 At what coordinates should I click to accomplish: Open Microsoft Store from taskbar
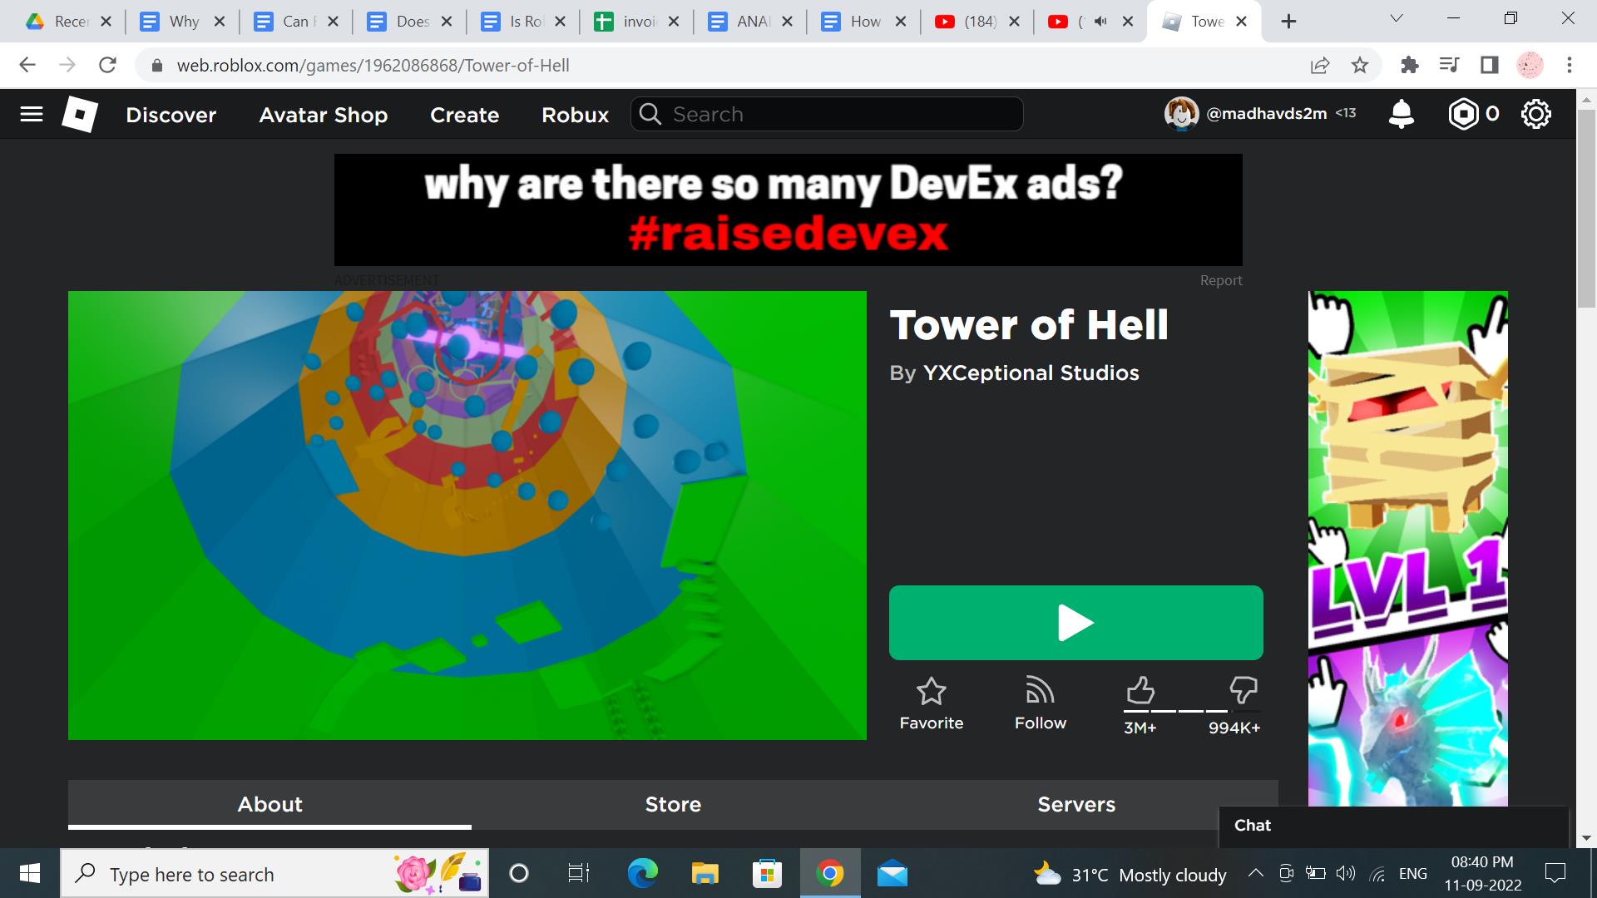coord(767,873)
